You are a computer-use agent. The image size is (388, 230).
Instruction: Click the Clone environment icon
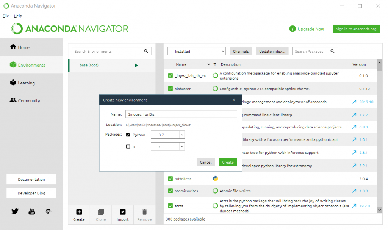pos(101,212)
